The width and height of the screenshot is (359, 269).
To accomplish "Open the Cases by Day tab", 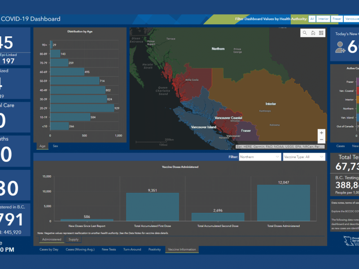I will [x=49, y=249].
